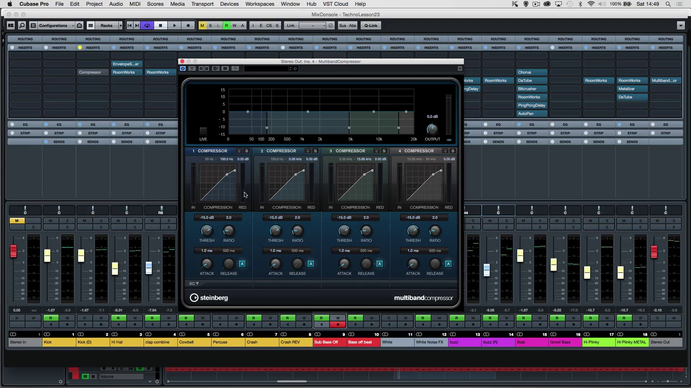Toggle band 4 auto release A button

tap(448, 264)
